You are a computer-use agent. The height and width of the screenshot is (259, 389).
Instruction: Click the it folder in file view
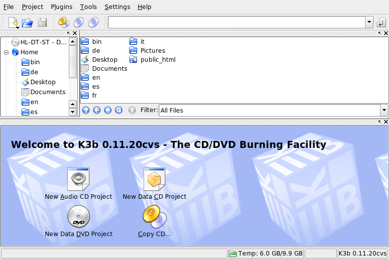[137, 41]
